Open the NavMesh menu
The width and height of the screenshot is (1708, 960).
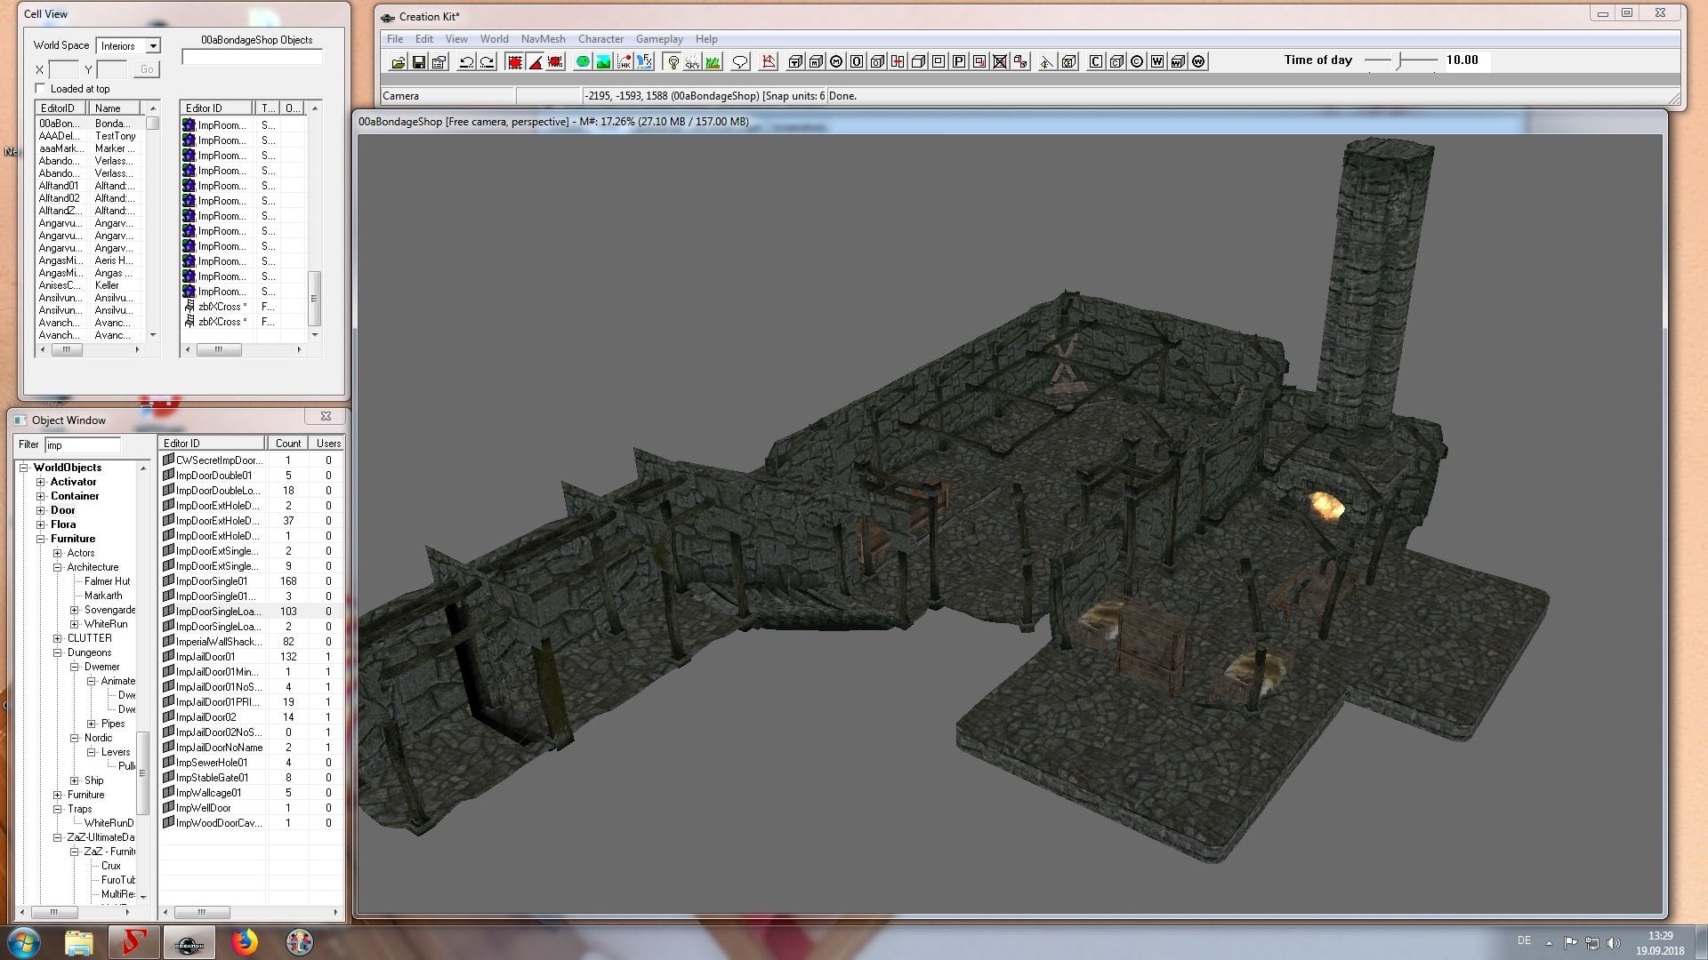click(544, 39)
